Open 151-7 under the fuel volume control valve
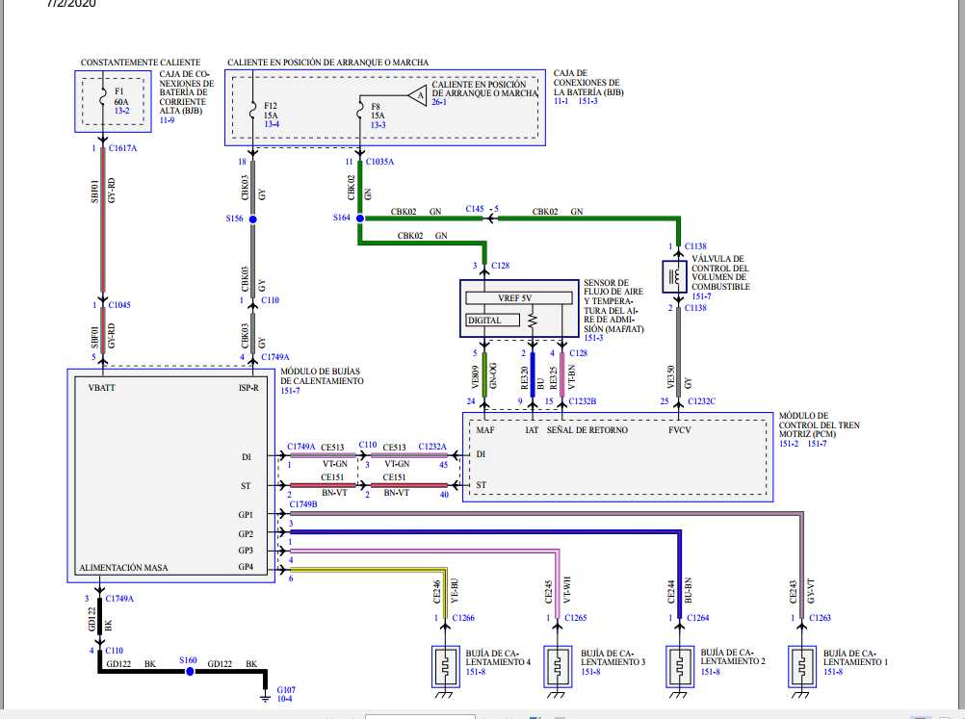Screen dimensions: 965x719 point(701,295)
